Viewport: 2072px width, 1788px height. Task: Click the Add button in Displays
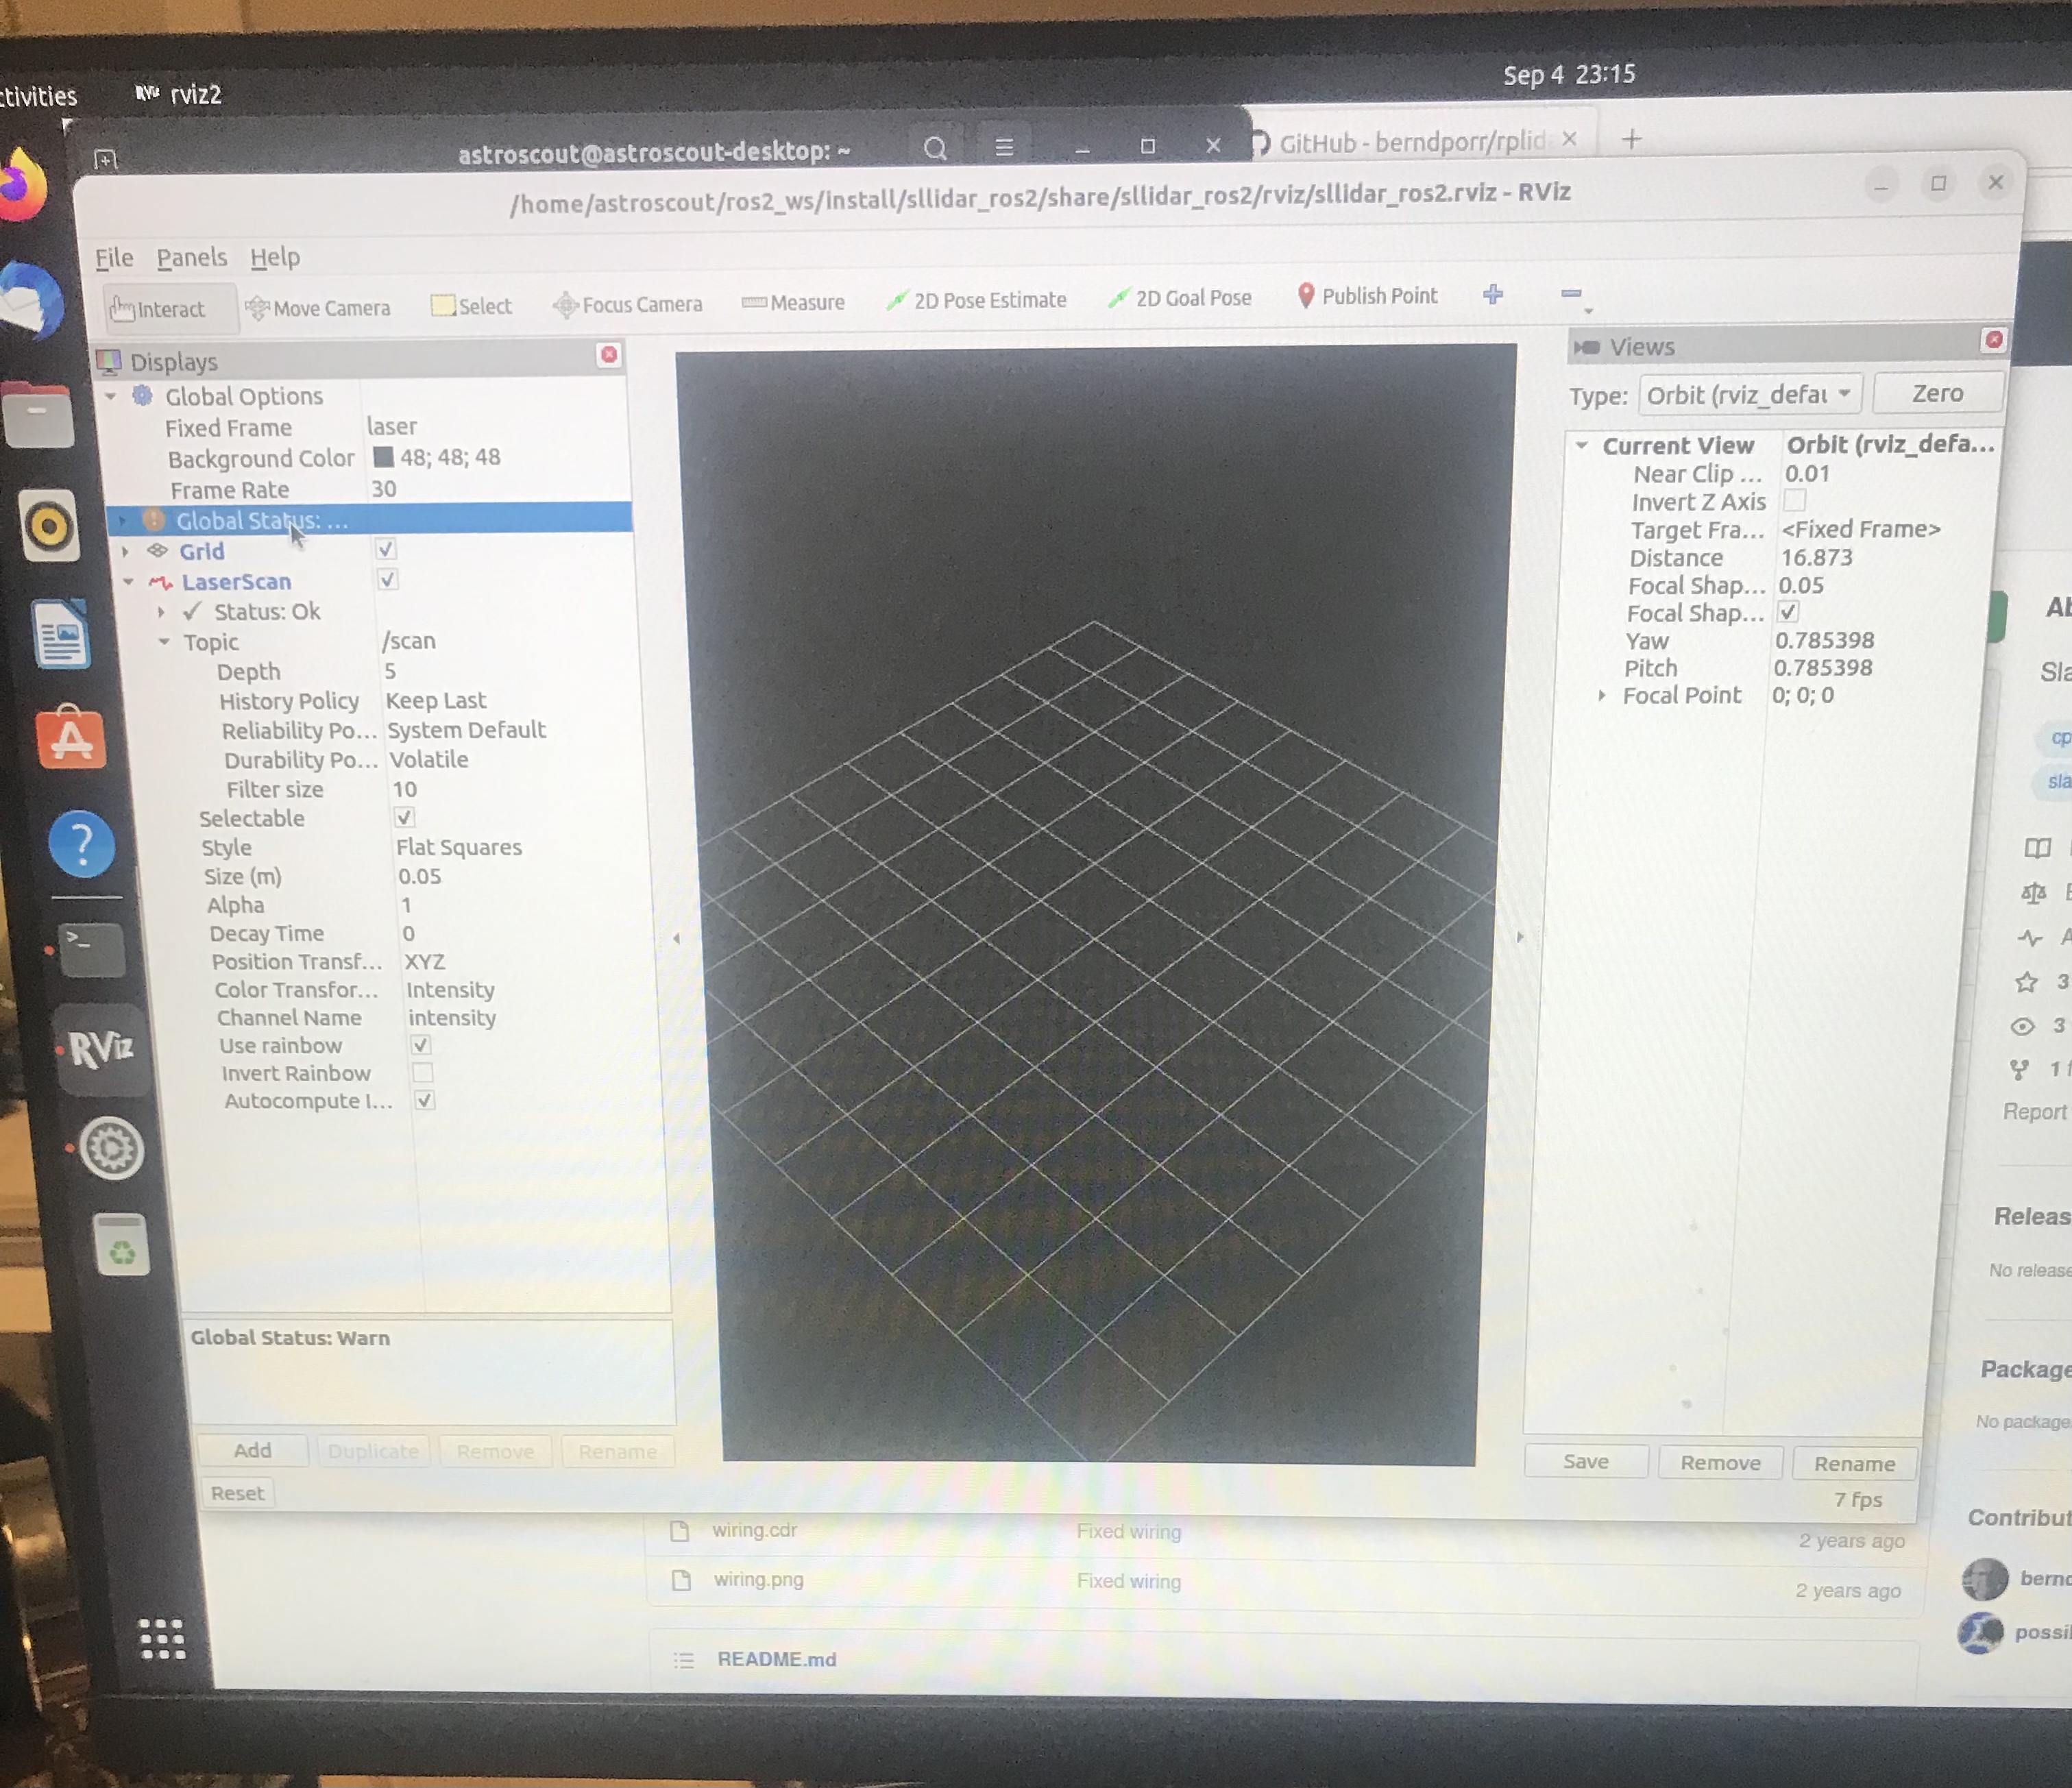[252, 1450]
